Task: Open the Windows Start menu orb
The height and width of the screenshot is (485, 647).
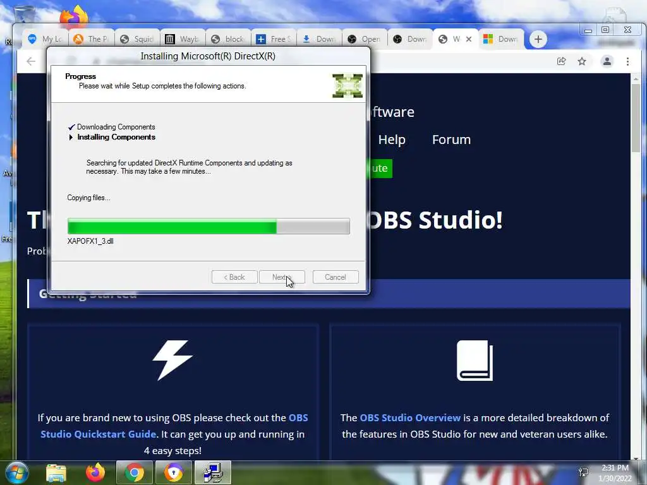Action: (17, 472)
